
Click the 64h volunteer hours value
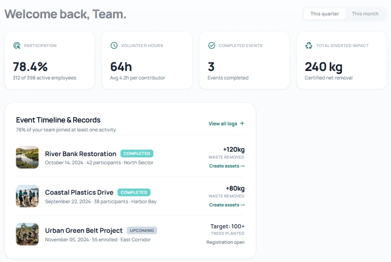coord(121,67)
